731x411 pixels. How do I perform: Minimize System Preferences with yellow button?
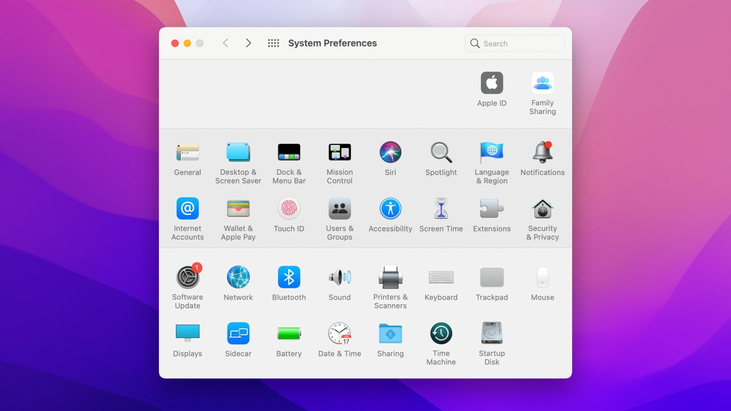coord(187,43)
